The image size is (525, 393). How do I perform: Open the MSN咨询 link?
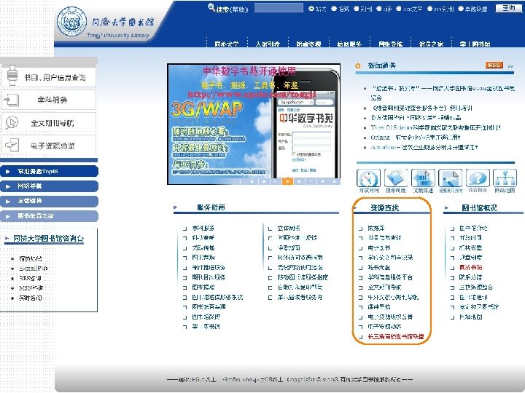coord(31,287)
